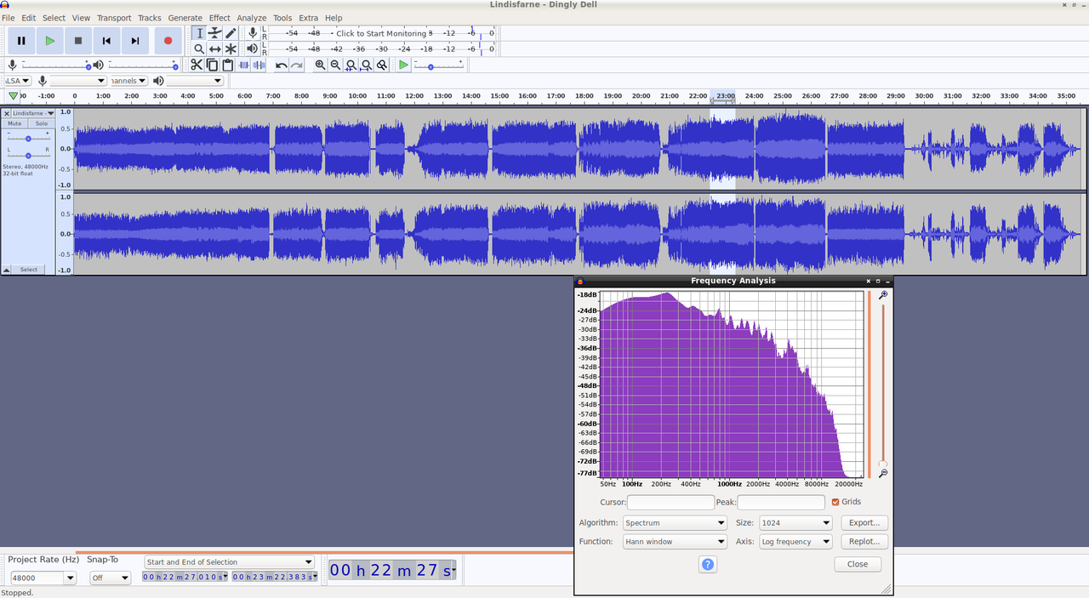Undo the last action

(x=281, y=65)
